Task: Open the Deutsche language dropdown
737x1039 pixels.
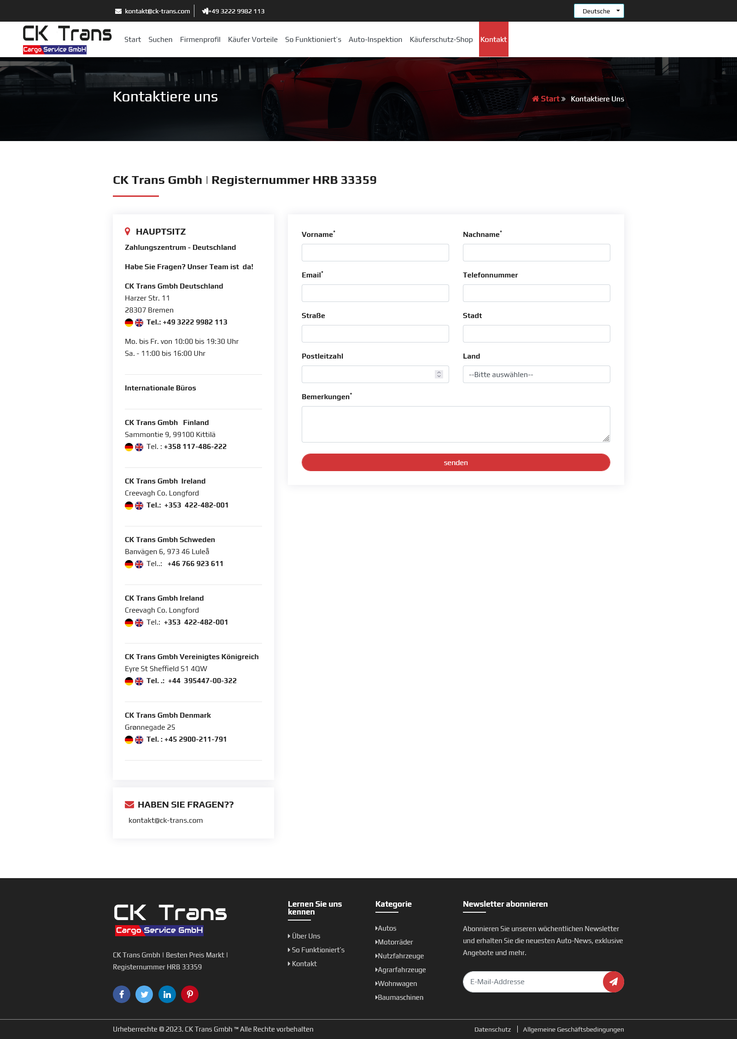Action: 599,11
